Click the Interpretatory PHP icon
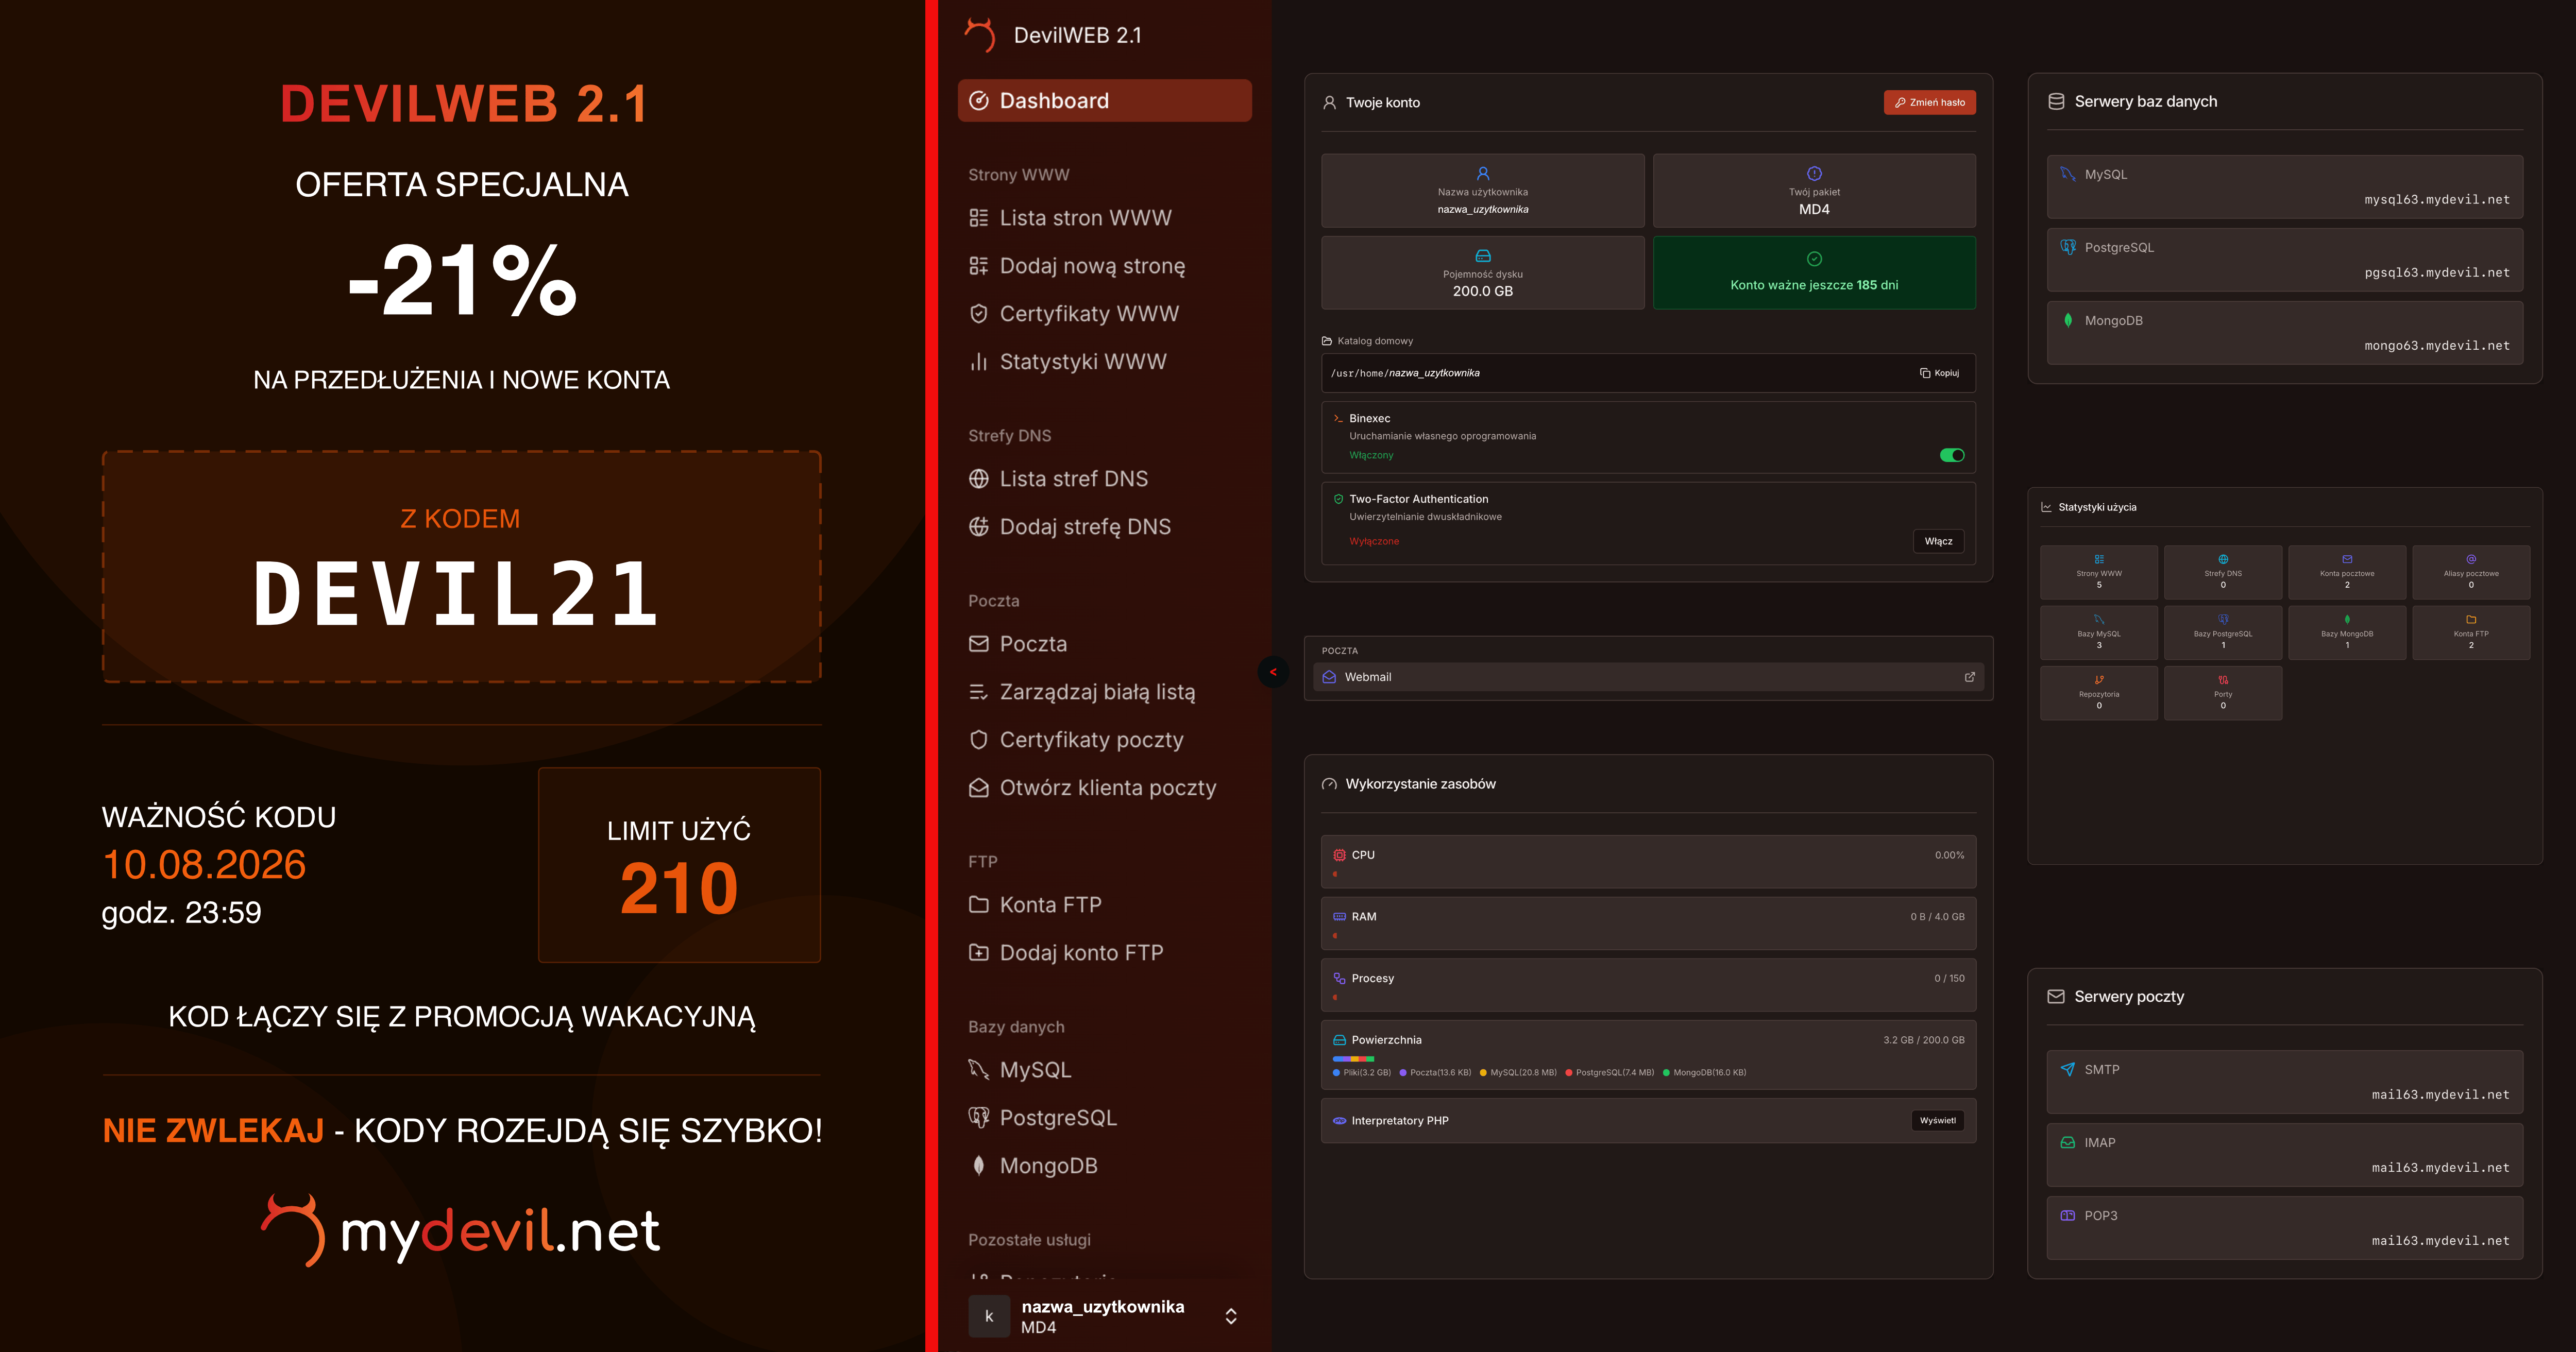Image resolution: width=2576 pixels, height=1352 pixels. pyautogui.click(x=1339, y=1121)
